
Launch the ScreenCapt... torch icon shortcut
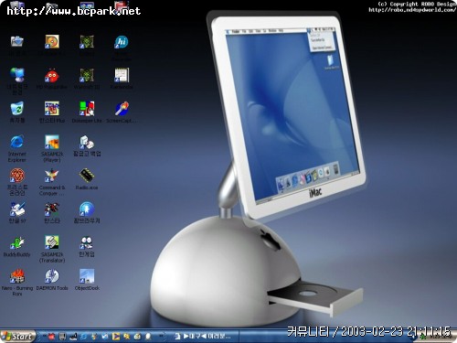[122, 109]
